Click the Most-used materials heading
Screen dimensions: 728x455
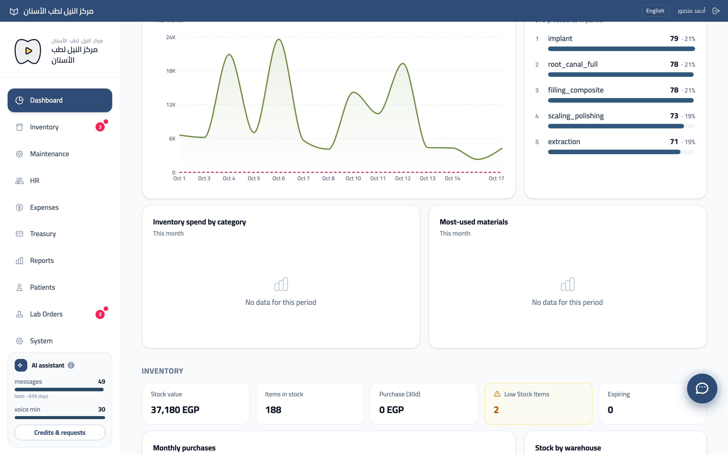point(474,222)
